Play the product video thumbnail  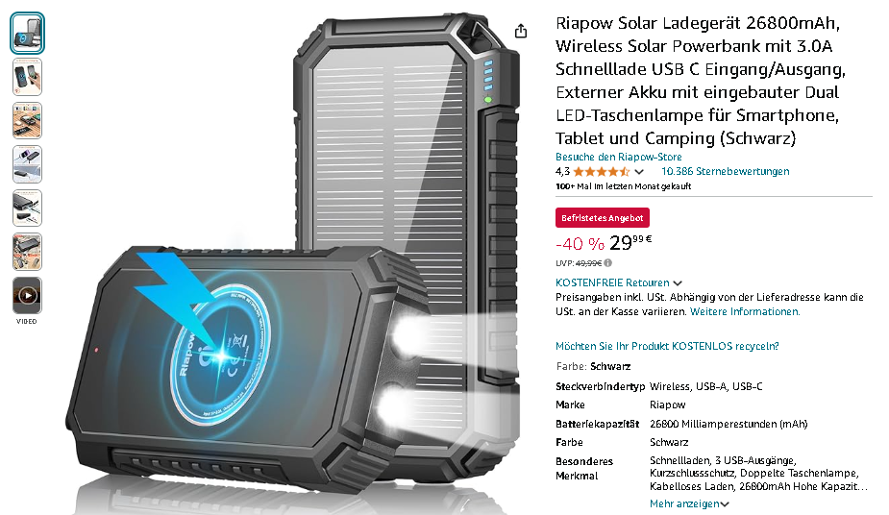tap(27, 295)
